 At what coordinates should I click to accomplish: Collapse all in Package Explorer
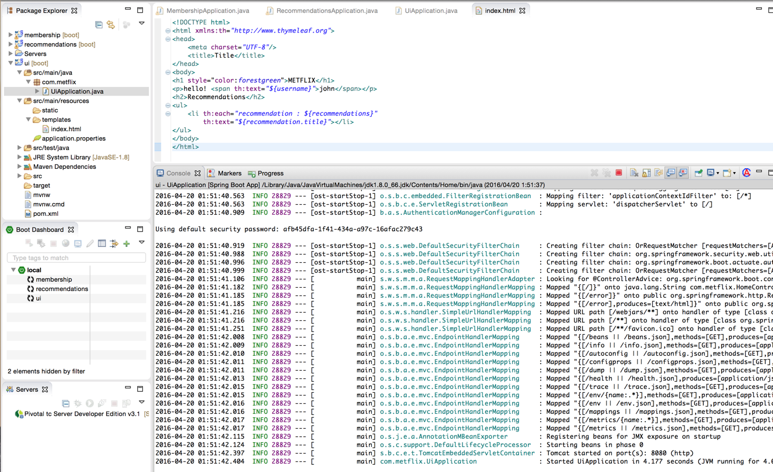point(98,24)
